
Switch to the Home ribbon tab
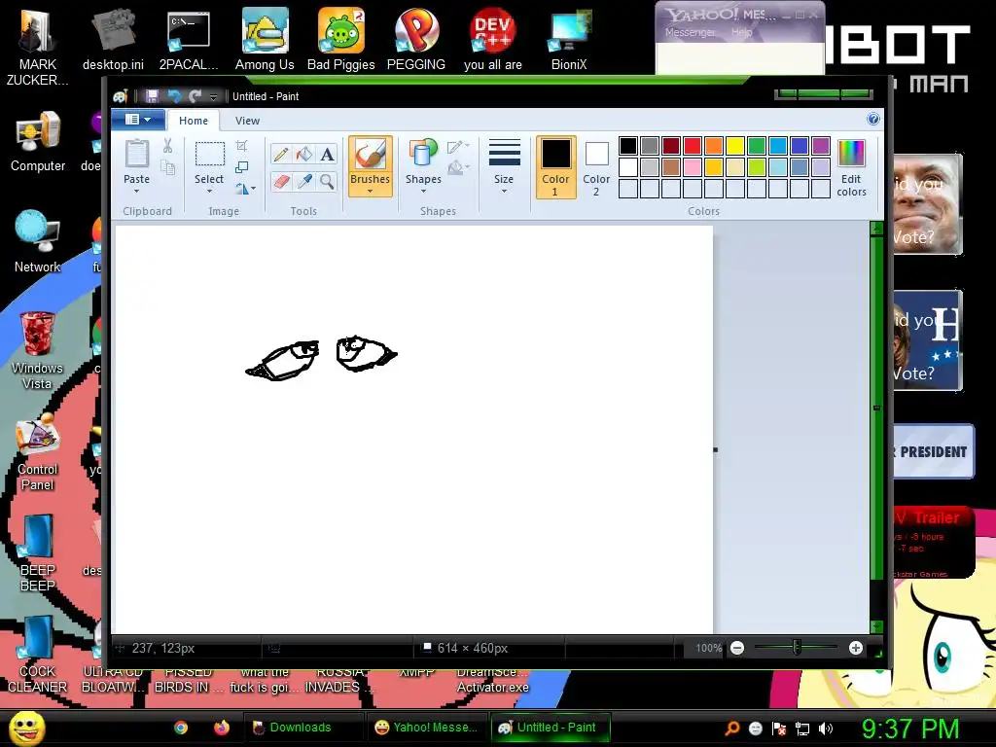[x=194, y=120]
